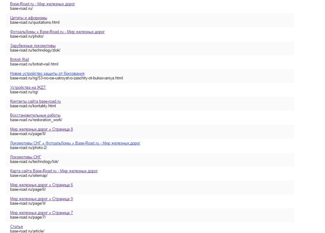Visit the 'Устройства на ЖДТ' link
325x233 pixels.
tap(28, 88)
